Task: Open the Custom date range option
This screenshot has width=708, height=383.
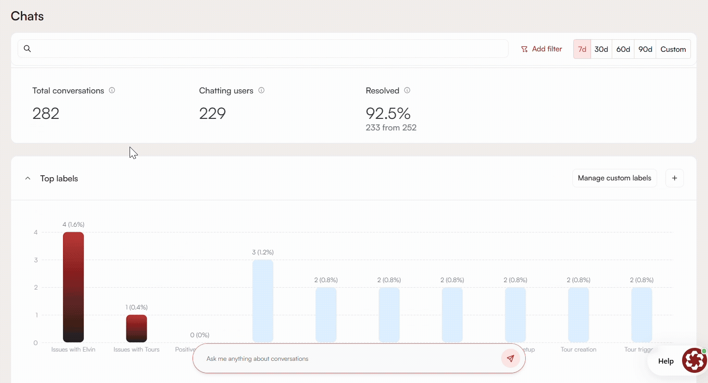Action: (x=673, y=49)
